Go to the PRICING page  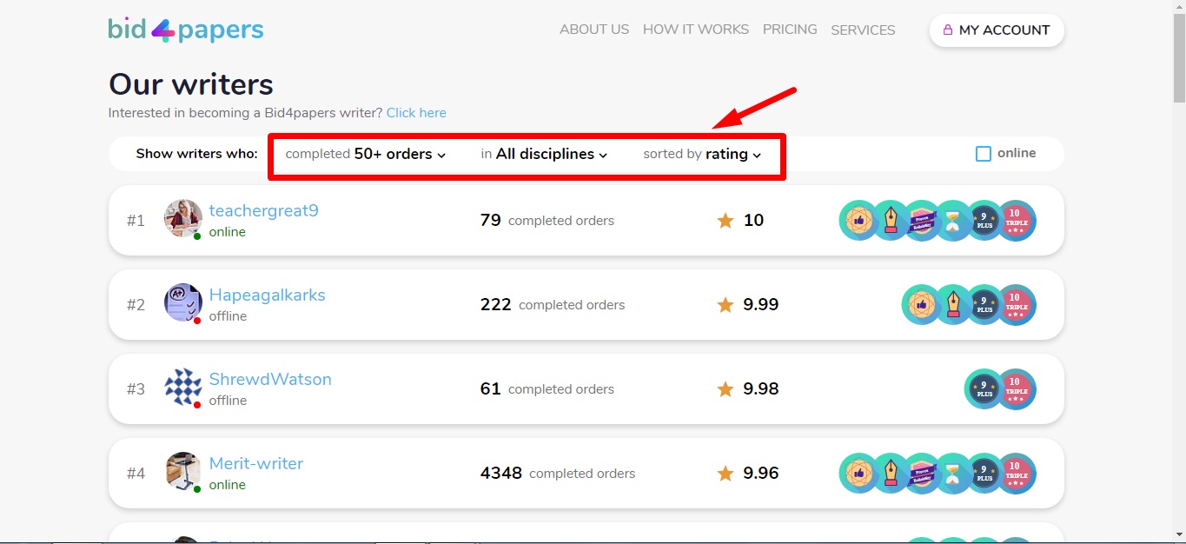(790, 30)
